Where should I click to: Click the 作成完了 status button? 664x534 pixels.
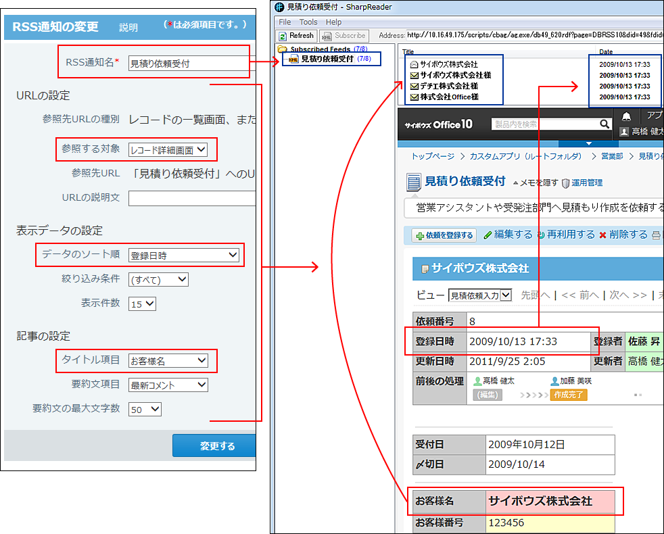(568, 395)
